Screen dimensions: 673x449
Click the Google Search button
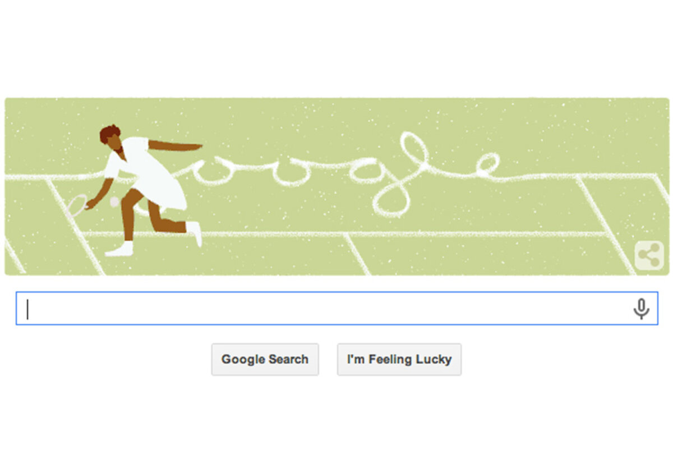[x=265, y=359]
